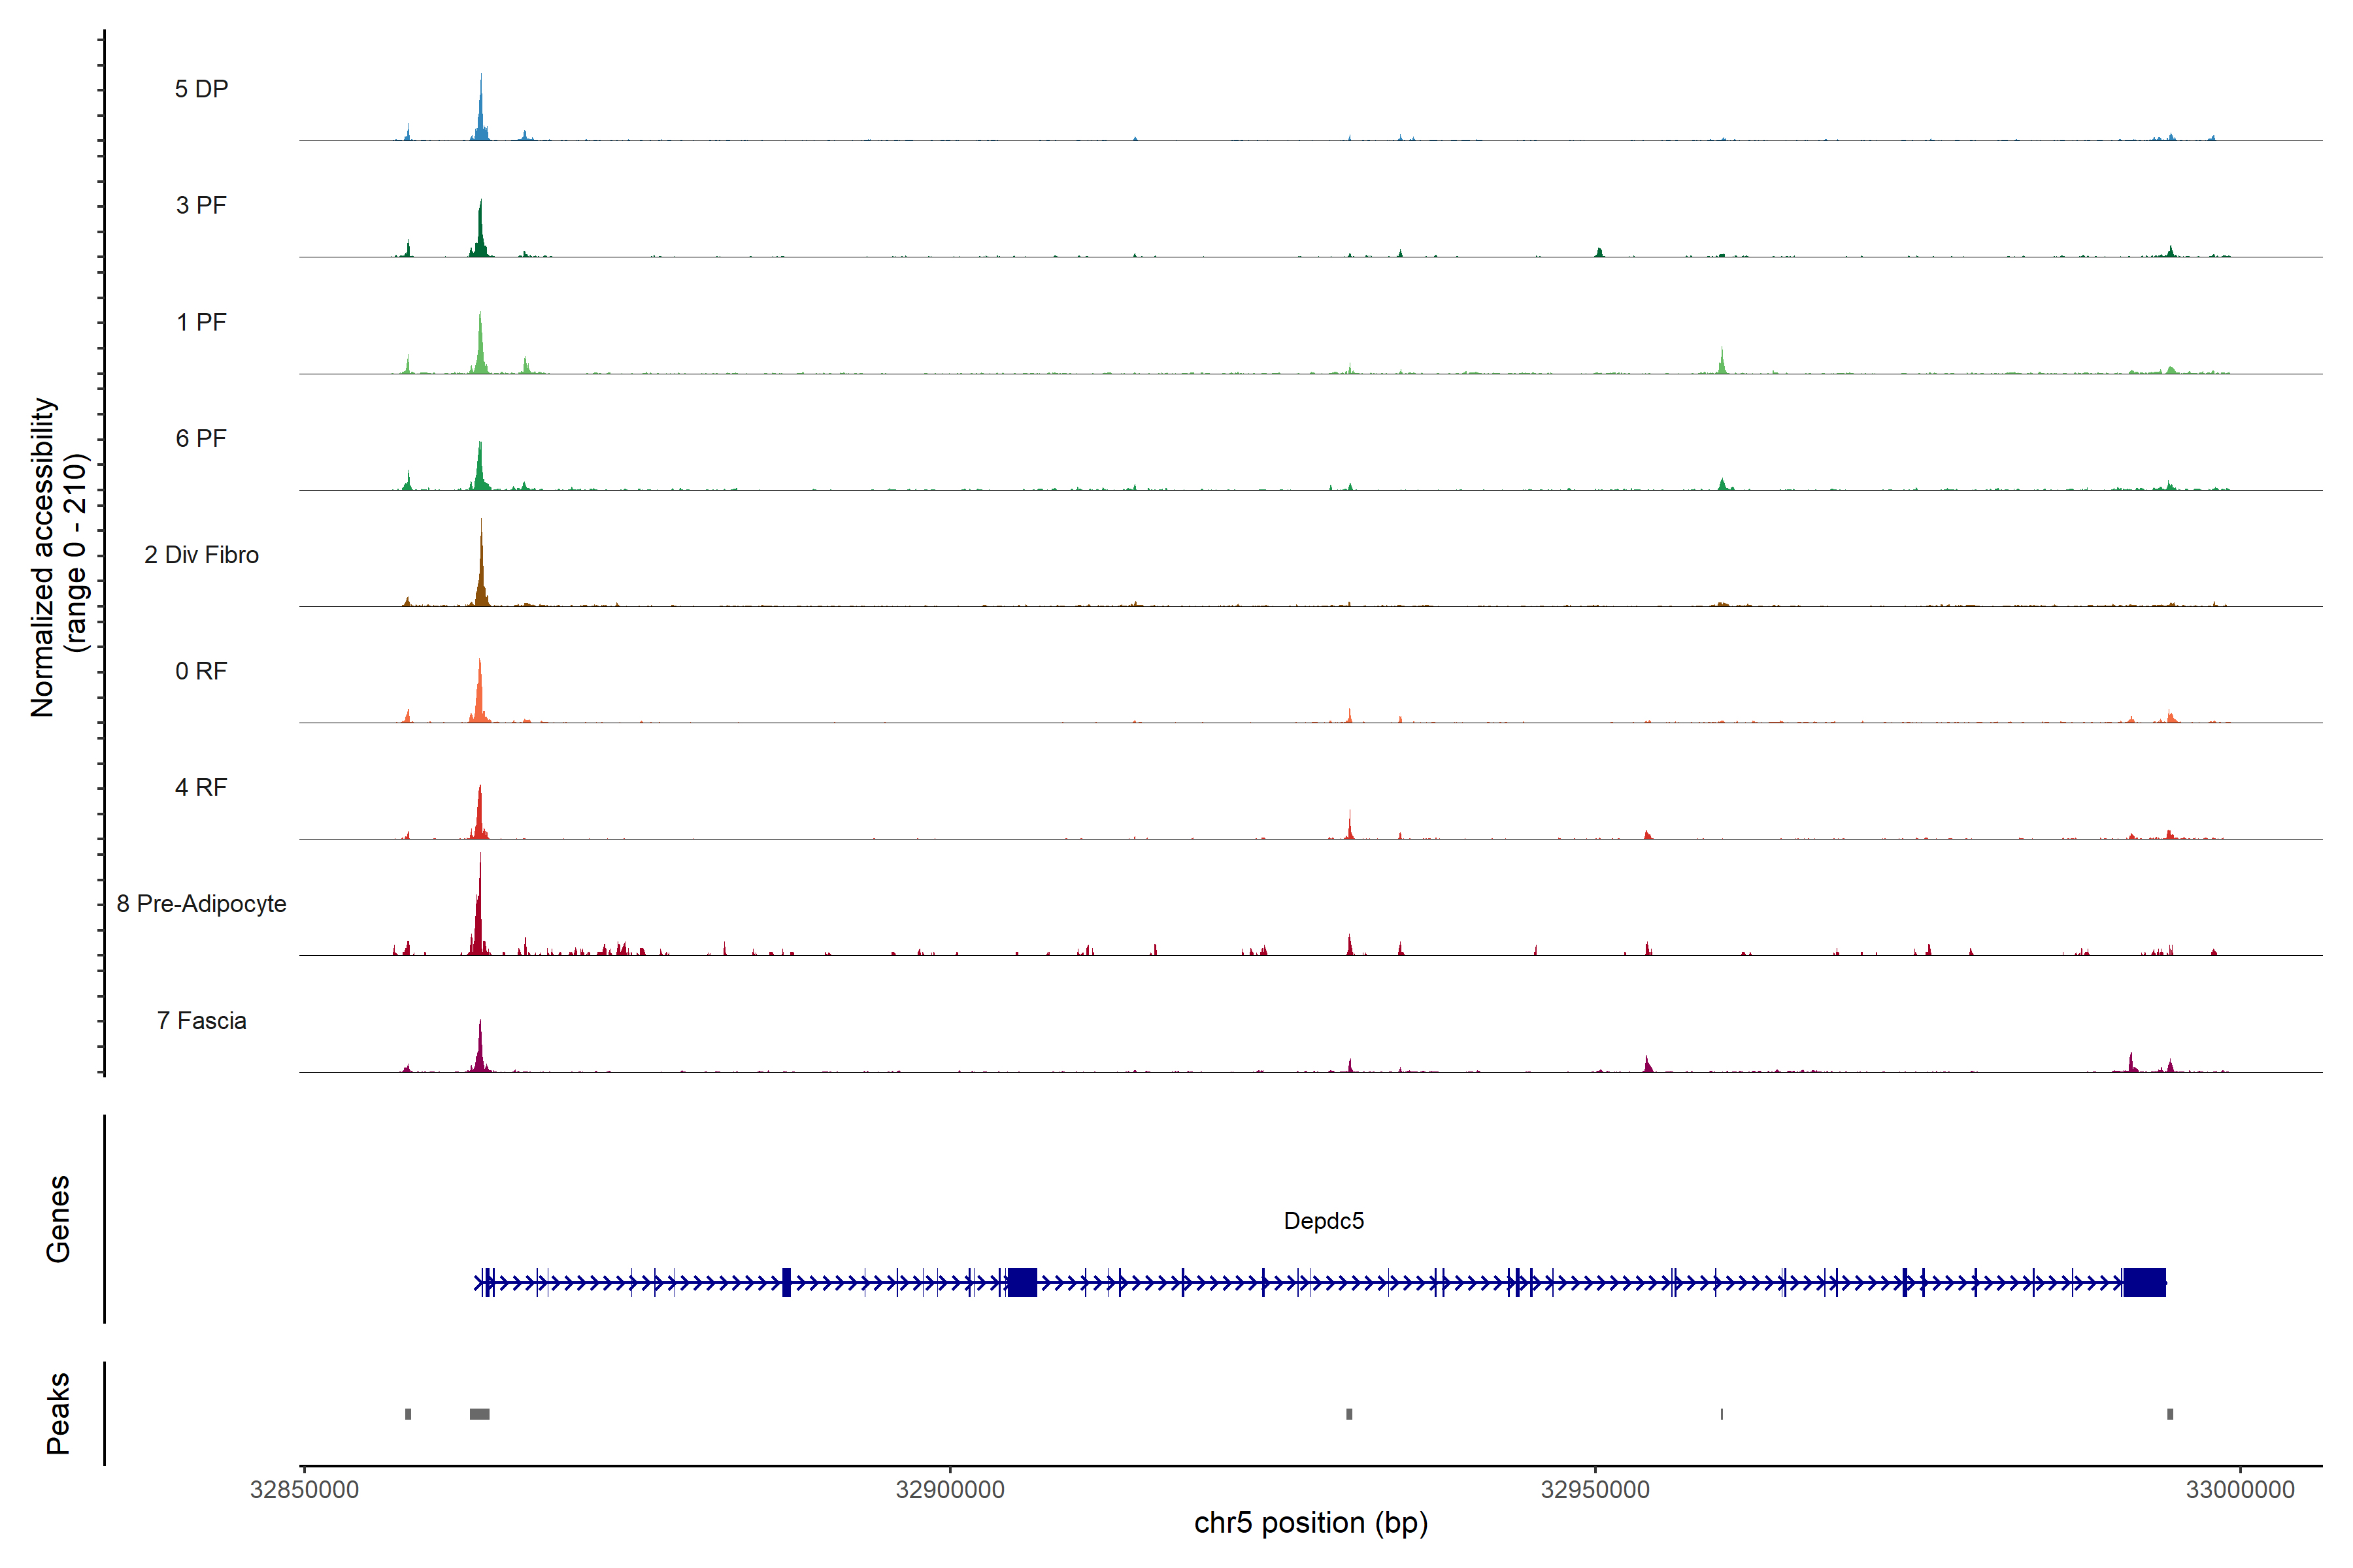Select the 8 Pre-Adipocyte track label
Image resolution: width=2353 pixels, height=1568 pixels.
click(201, 904)
